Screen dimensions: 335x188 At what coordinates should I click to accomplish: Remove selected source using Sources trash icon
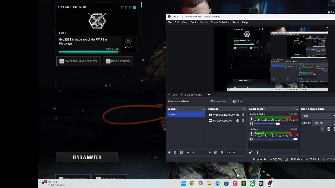pyautogui.click(x=215, y=152)
